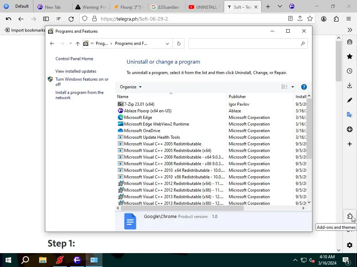
Task: Close the Soft – Telegraph tab
Action: click(x=256, y=7)
